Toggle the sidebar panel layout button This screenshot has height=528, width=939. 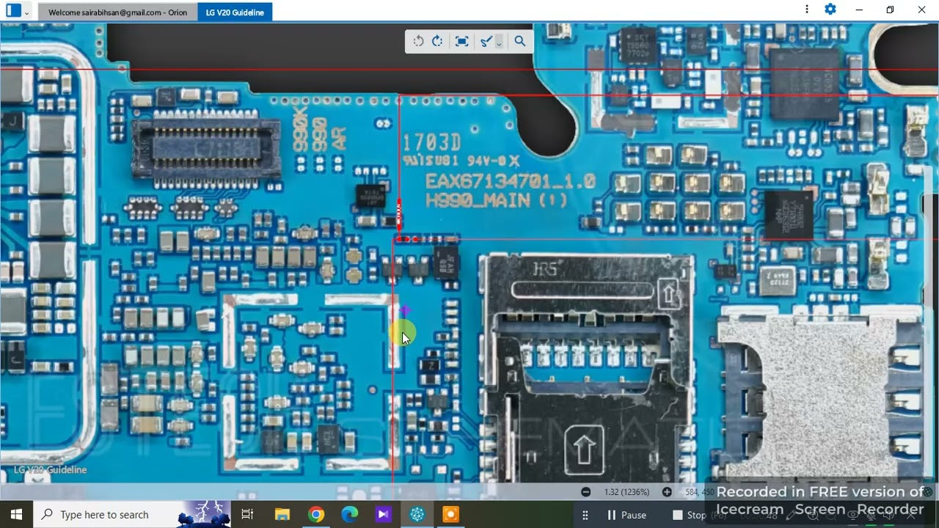click(13, 11)
